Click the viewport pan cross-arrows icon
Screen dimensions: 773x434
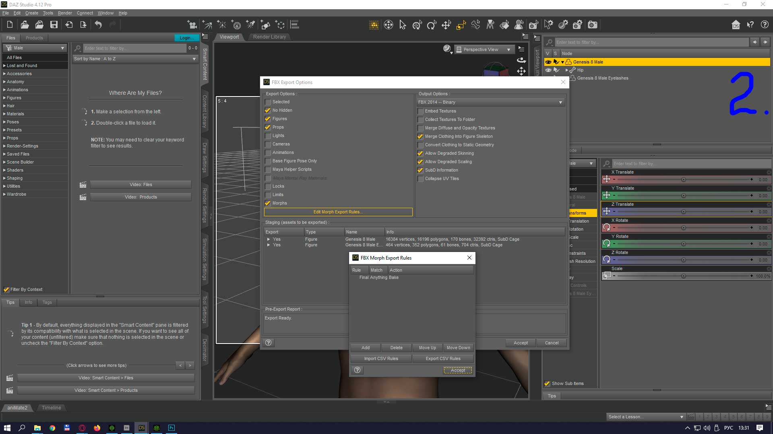[x=521, y=72]
